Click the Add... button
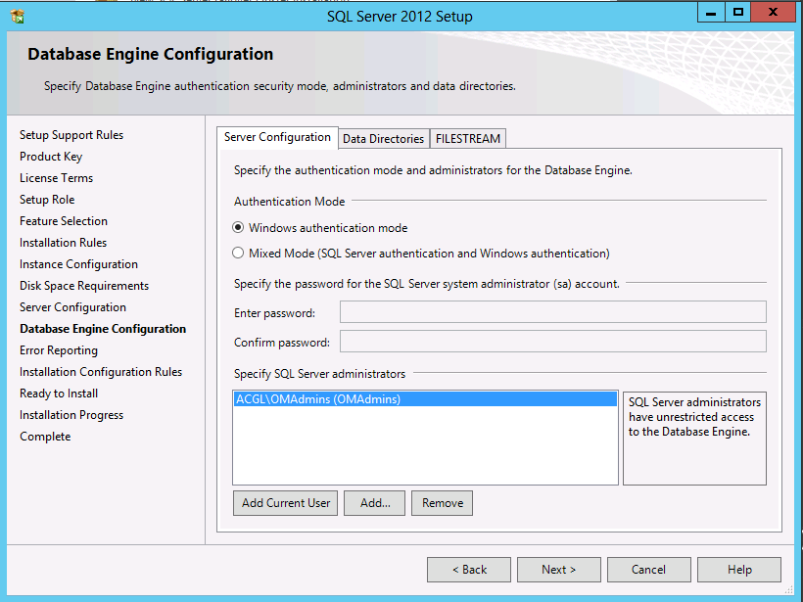 [x=374, y=503]
